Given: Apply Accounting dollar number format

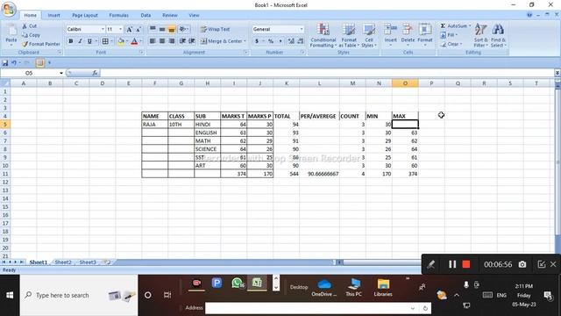Looking at the screenshot, I should [x=257, y=41].
